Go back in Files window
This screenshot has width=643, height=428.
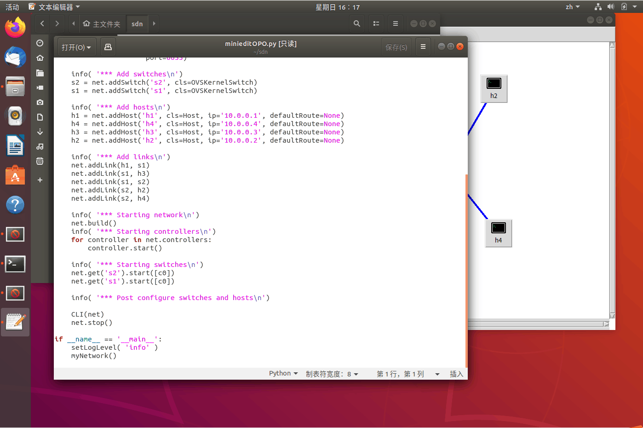click(x=42, y=23)
